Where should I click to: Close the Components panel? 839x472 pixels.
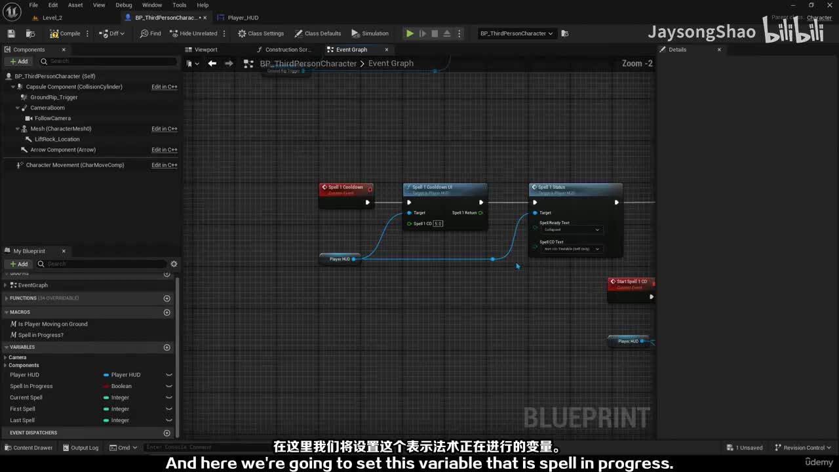64,50
